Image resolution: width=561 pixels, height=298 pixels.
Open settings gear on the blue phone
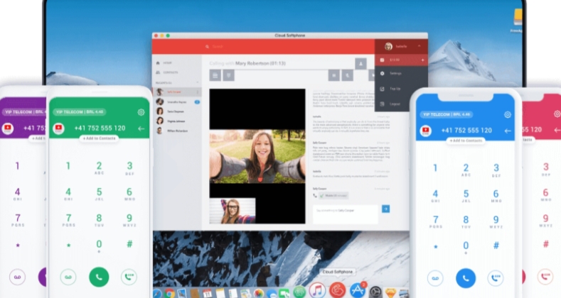[x=508, y=114]
